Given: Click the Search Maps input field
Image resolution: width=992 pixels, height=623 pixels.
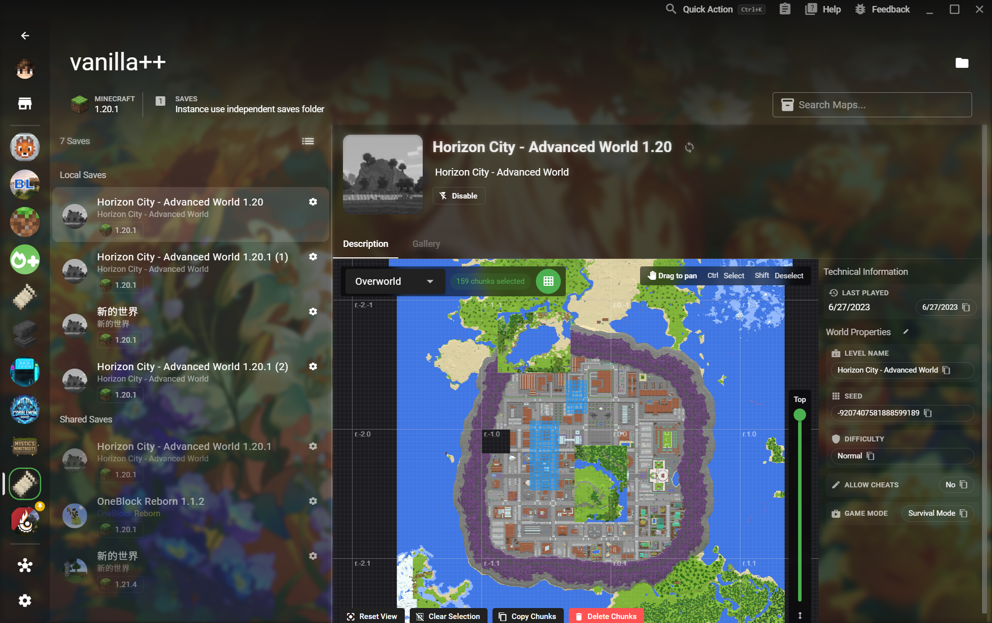Looking at the screenshot, I should click(872, 105).
